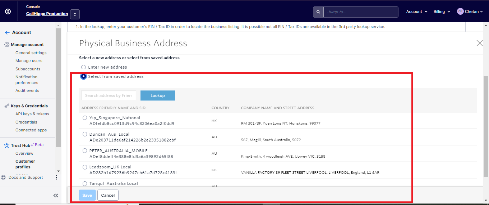The height and width of the screenshot is (205, 489).
Task: Click the Manage account gear icon
Action: click(7, 45)
